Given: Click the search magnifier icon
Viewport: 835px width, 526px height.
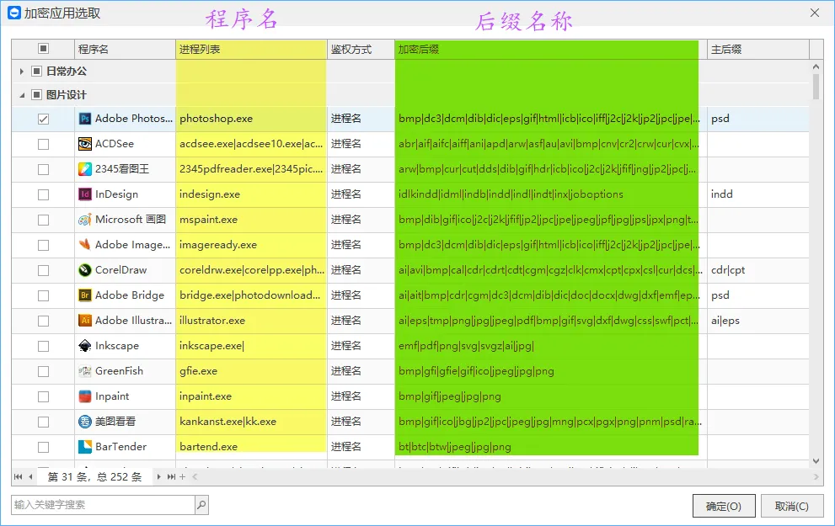Looking at the screenshot, I should point(201,505).
